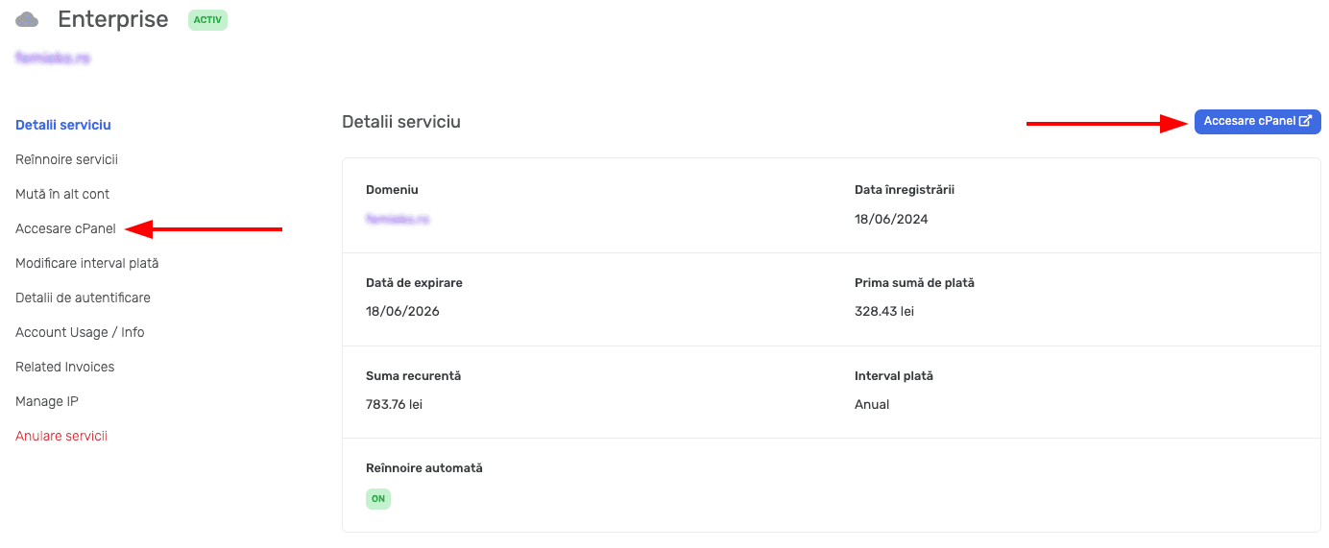Open the Accesare cPanel sidebar link
1329x548 pixels.
(65, 228)
